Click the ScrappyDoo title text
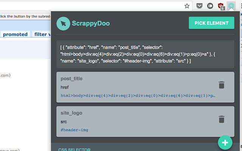The image size is (242, 151). 91,23
